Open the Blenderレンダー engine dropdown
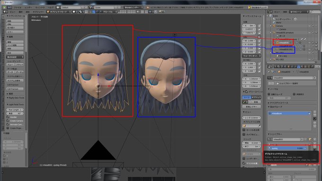Image resolution: width=322 pixels, height=181 pixels. coord(133,7)
